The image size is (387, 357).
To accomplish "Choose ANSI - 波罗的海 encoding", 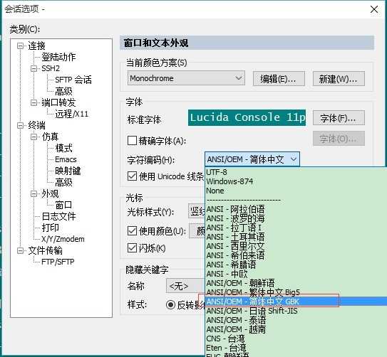I will pyautogui.click(x=296, y=218).
